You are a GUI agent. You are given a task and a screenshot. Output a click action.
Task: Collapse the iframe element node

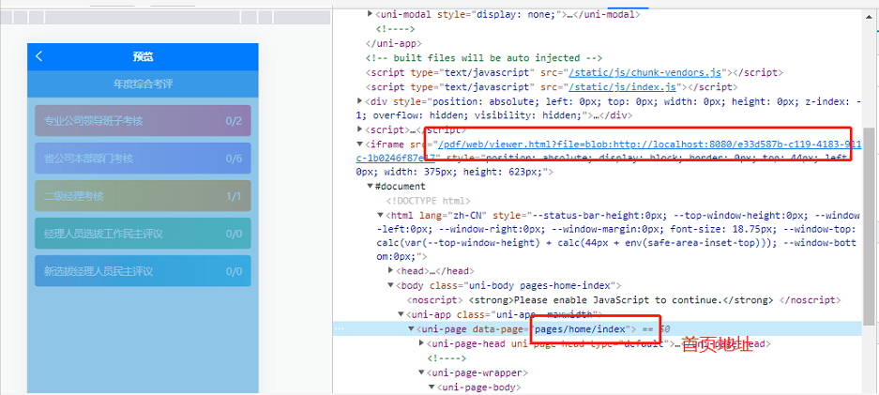point(360,144)
